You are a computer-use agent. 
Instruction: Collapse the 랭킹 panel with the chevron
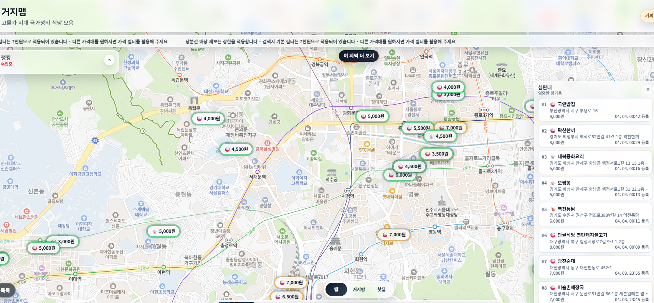[109, 60]
